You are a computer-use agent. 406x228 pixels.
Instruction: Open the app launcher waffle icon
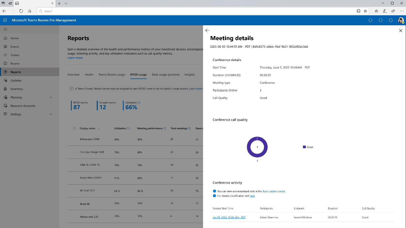pyautogui.click(x=5, y=20)
